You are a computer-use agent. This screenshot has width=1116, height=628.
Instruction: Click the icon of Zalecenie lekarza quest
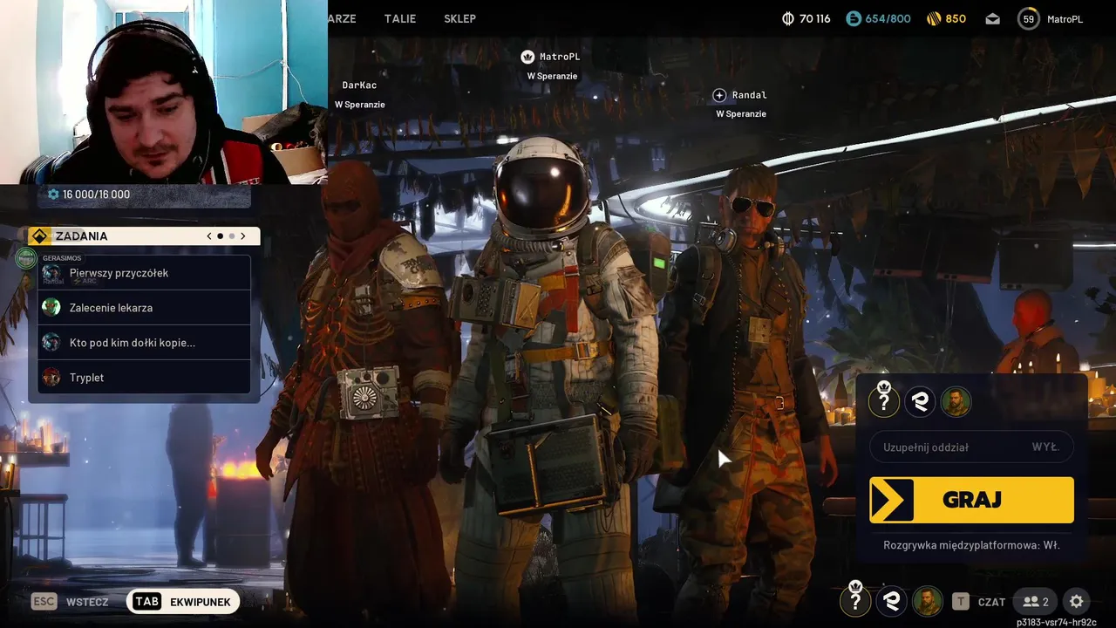tap(51, 307)
